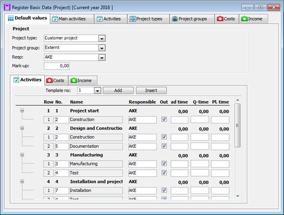Click the Activities checkmark icon in top tab bar
284x215 pixels.
99,19
